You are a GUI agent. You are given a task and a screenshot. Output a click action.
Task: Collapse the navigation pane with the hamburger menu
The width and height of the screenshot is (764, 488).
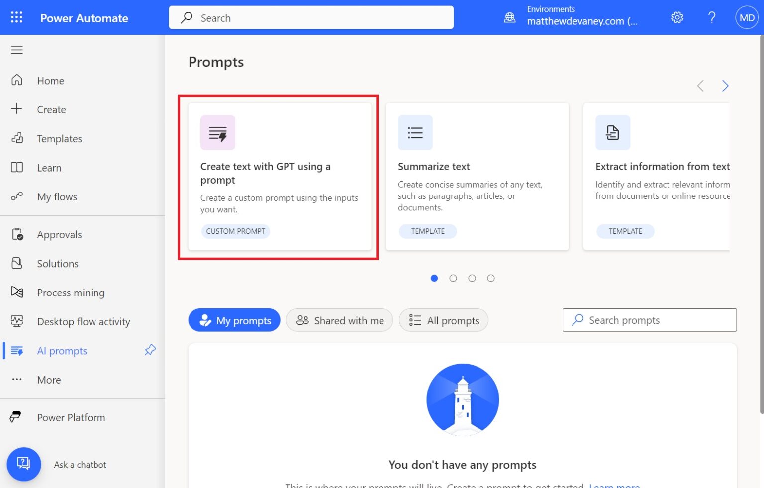(x=16, y=50)
